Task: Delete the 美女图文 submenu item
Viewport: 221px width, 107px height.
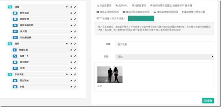Action: click(x=71, y=62)
